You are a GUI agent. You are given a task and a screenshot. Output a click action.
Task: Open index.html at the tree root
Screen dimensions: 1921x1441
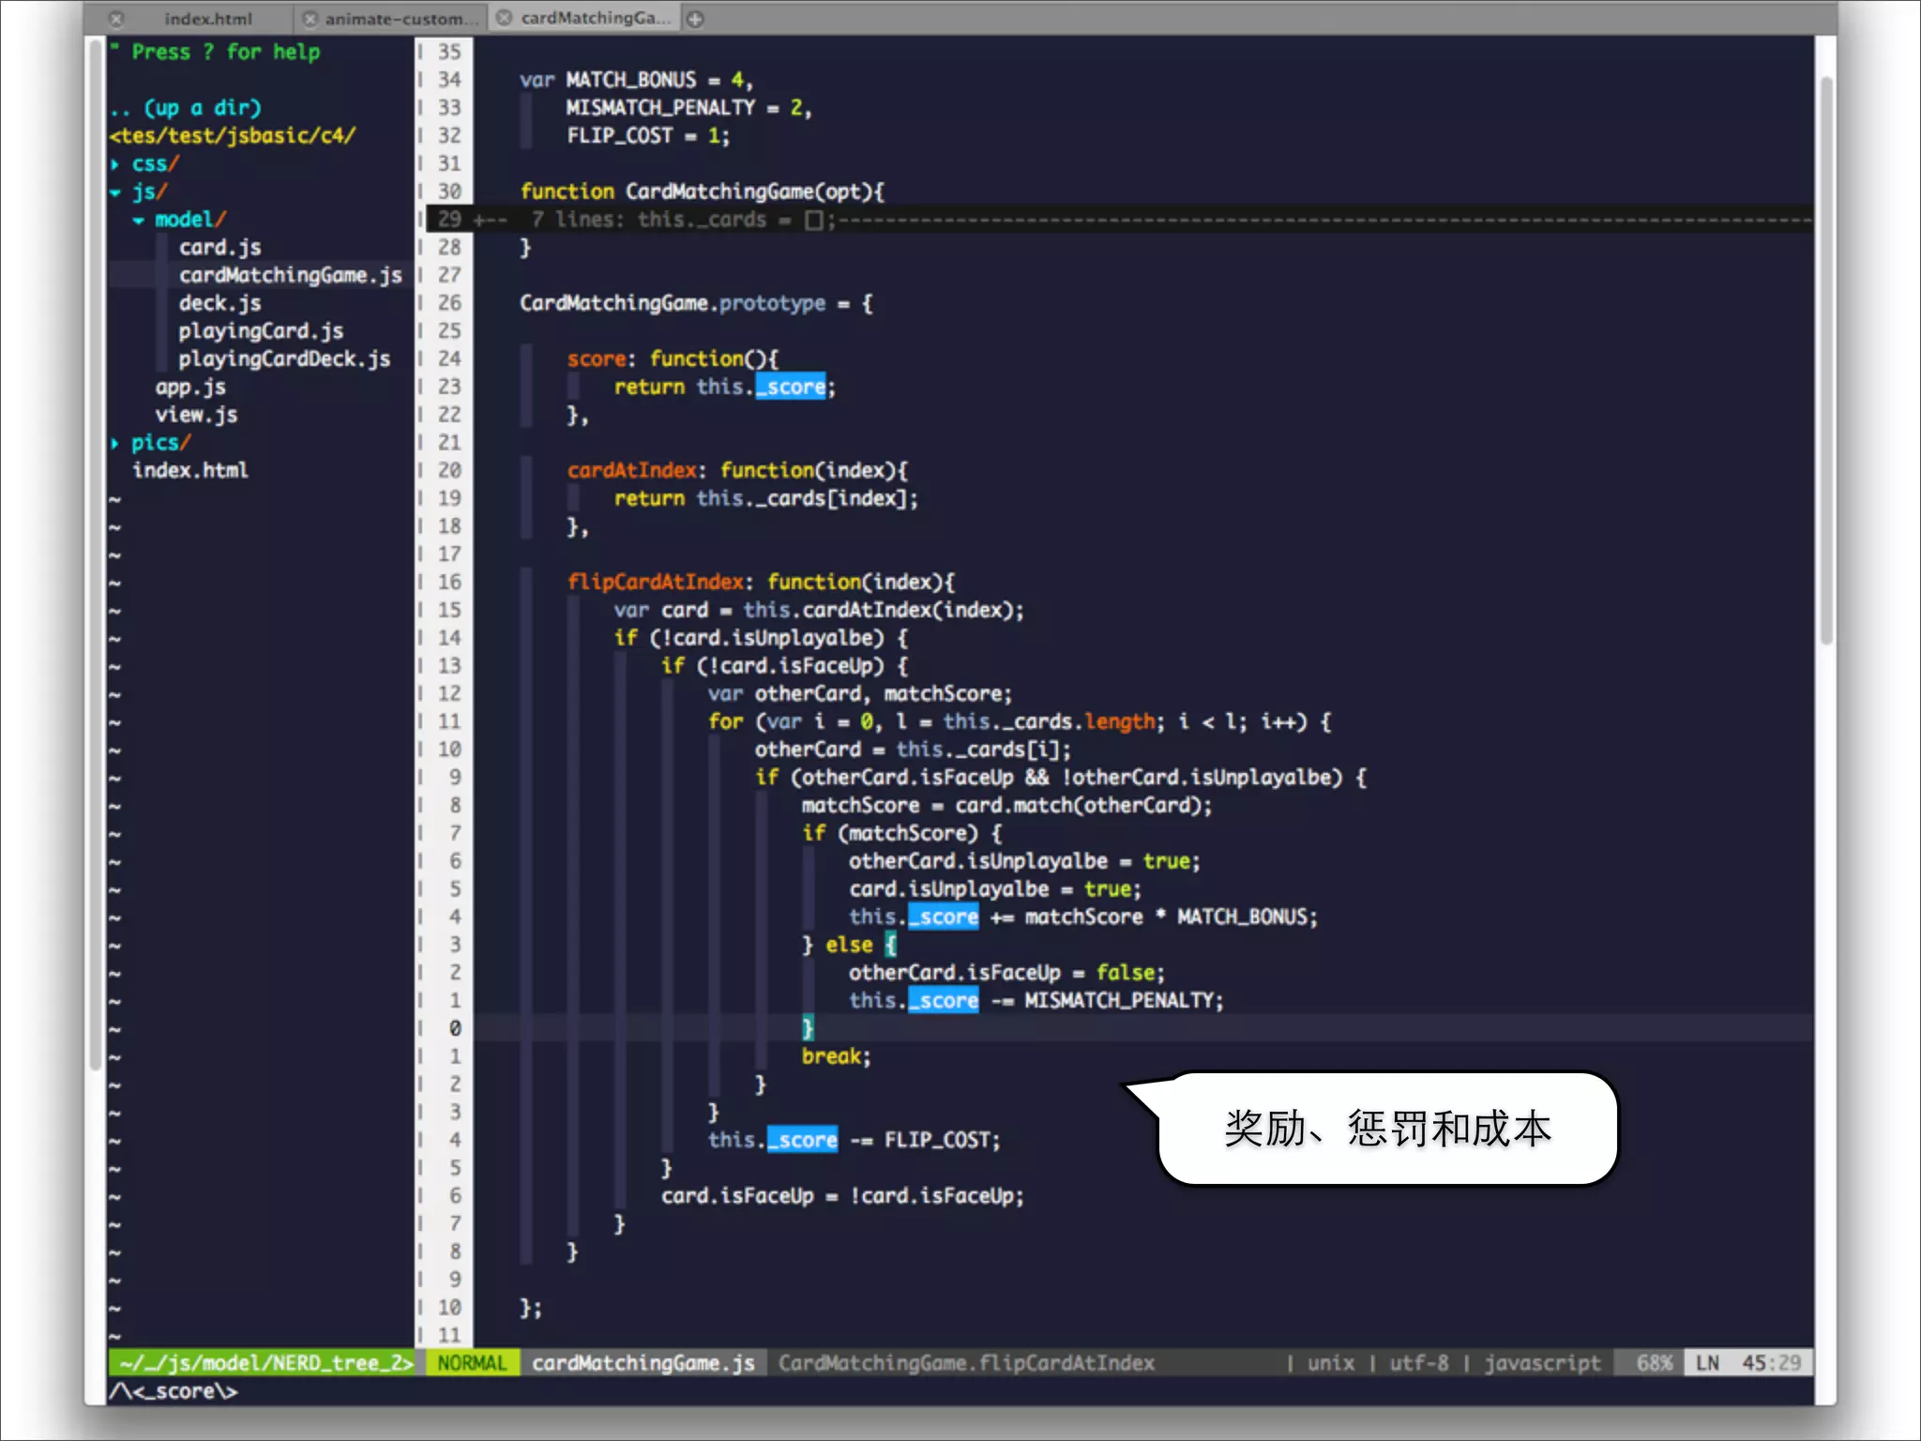(x=190, y=470)
